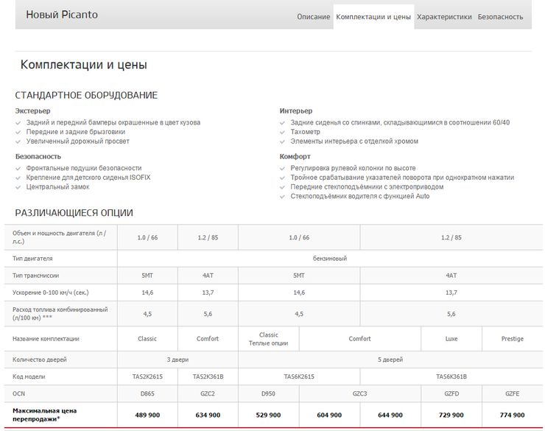Click the СТАНДАРТНОЕ ОБОРУДОВАНИЕ heading
The image size is (545, 431).
pos(86,95)
